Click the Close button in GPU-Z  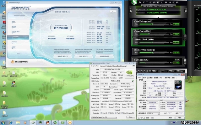tap(131, 117)
